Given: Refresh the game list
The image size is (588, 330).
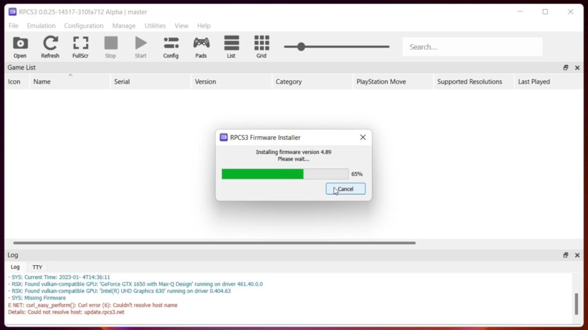Looking at the screenshot, I should tap(50, 47).
